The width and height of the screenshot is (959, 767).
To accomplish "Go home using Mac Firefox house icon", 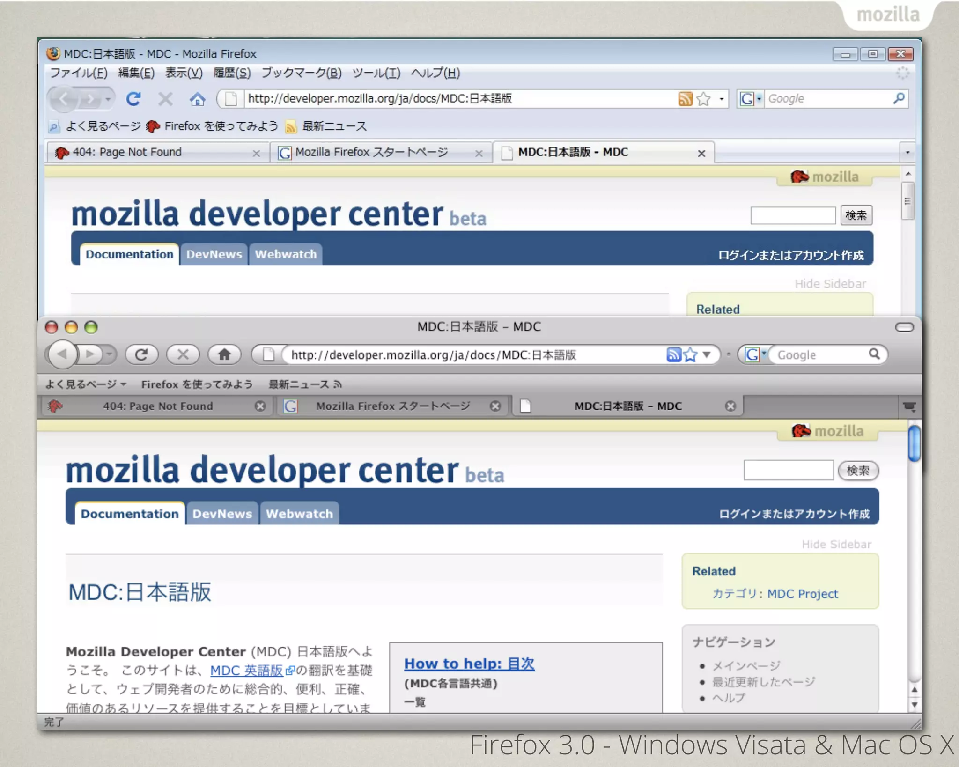I will point(225,354).
